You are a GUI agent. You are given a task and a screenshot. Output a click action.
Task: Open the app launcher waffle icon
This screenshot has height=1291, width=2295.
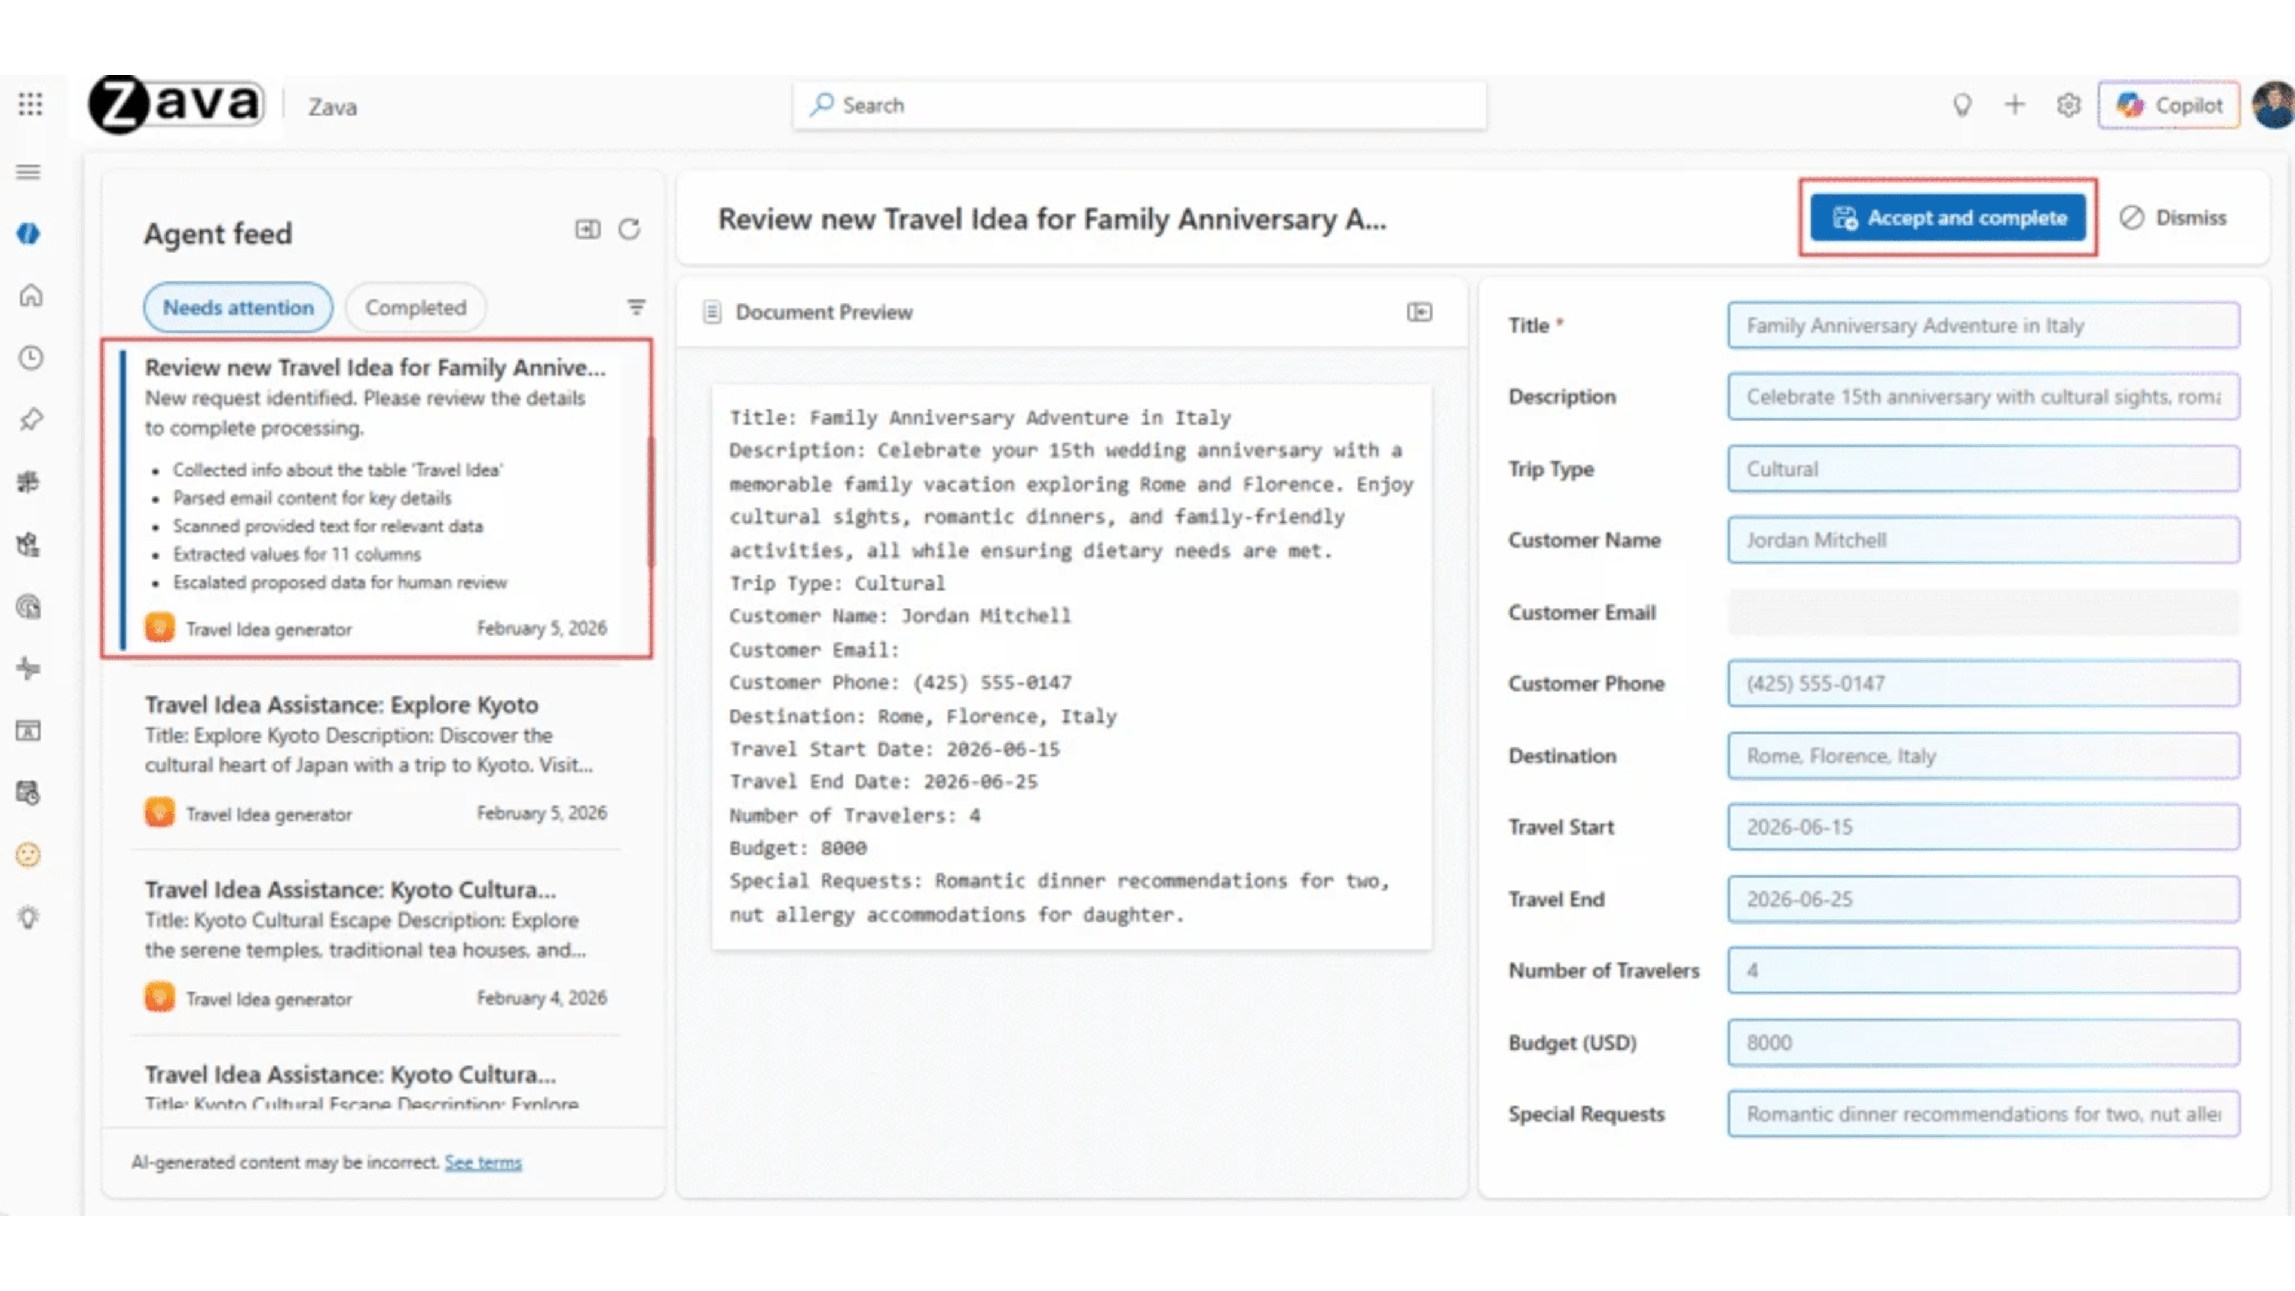pos(30,105)
